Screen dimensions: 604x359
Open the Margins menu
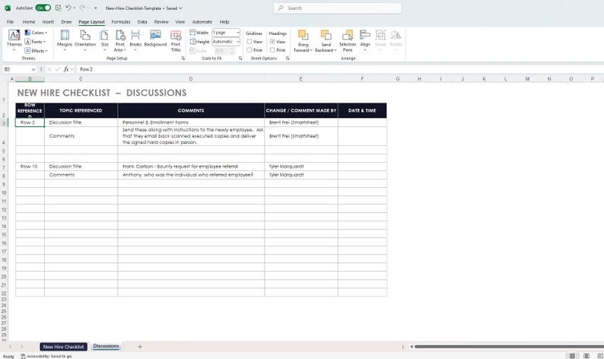(65, 40)
